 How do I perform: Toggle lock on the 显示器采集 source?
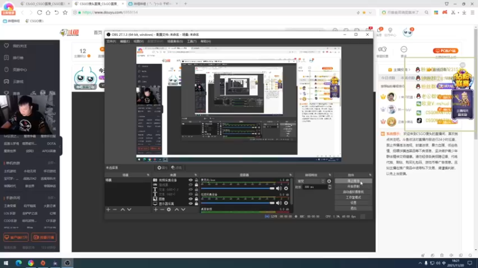[x=197, y=204]
